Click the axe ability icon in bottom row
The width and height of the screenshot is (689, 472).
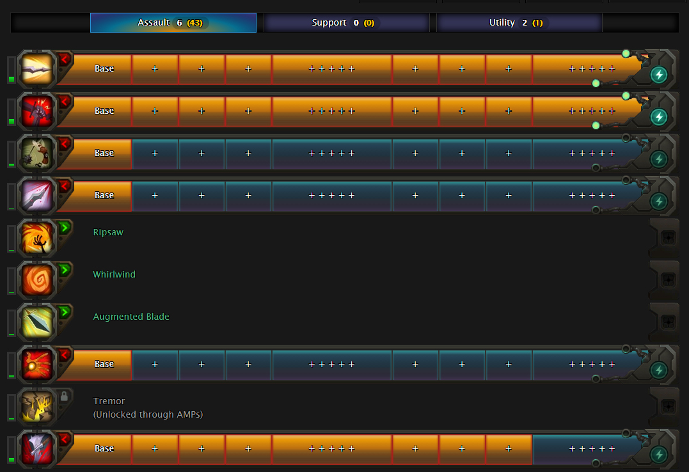coord(33,448)
